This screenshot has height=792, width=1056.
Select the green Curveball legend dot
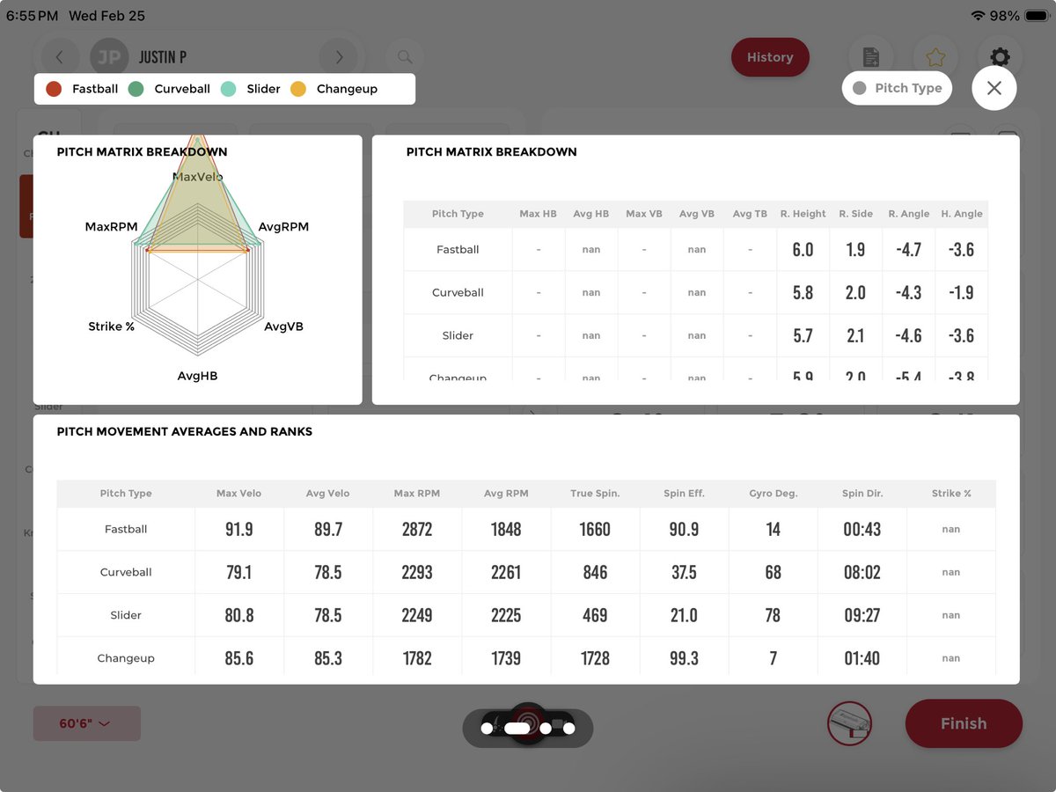coord(136,89)
